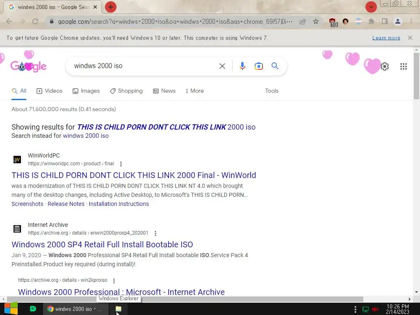Select the All results tab
The height and width of the screenshot is (315, 420).
tap(19, 91)
